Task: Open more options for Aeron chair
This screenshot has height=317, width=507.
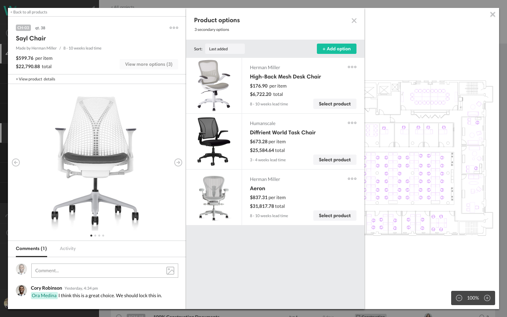Action: pyautogui.click(x=352, y=179)
